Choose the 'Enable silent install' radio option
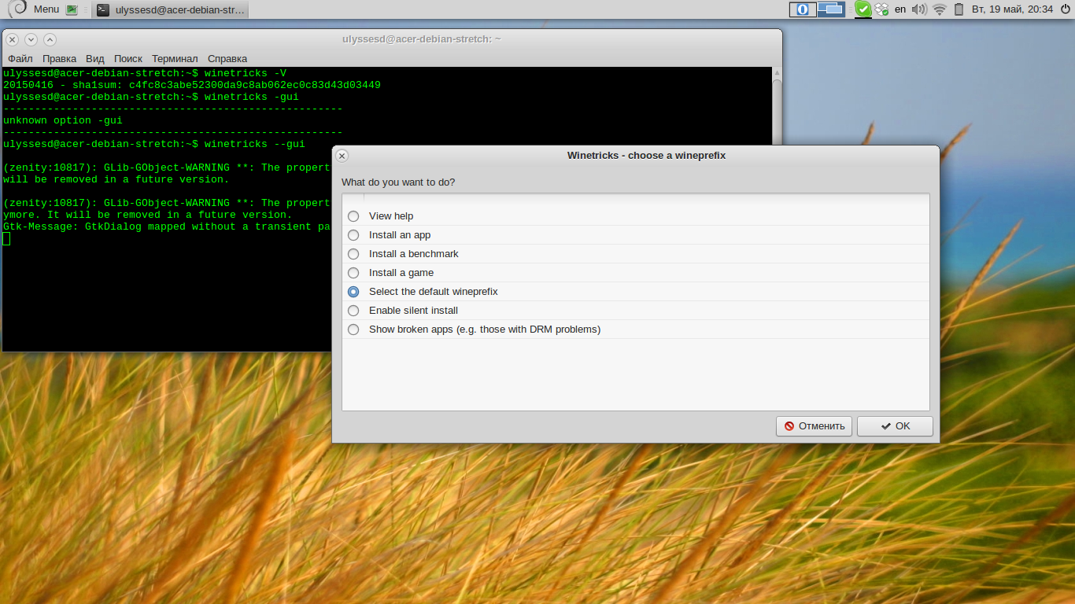The image size is (1075, 604). (x=353, y=311)
